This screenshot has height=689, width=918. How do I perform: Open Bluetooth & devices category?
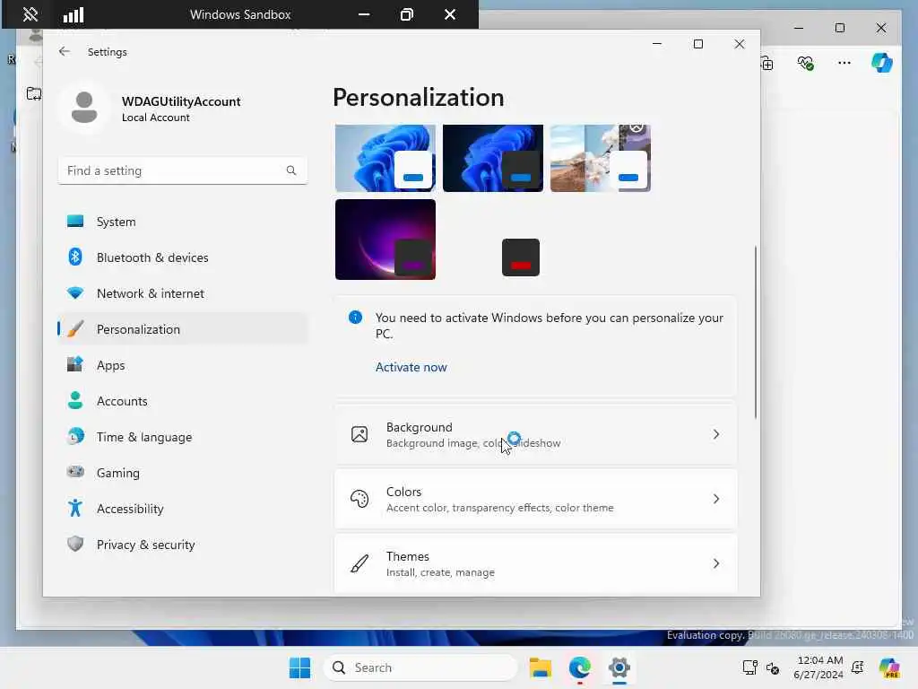tap(183, 257)
